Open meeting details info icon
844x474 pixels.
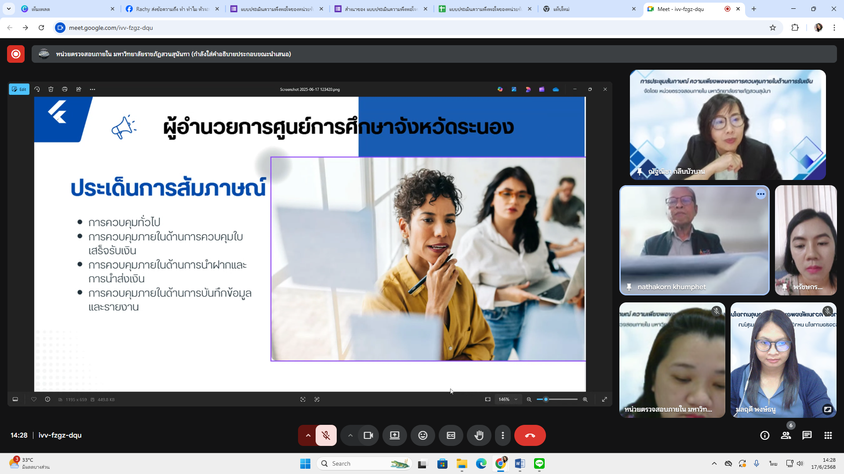[764, 435]
